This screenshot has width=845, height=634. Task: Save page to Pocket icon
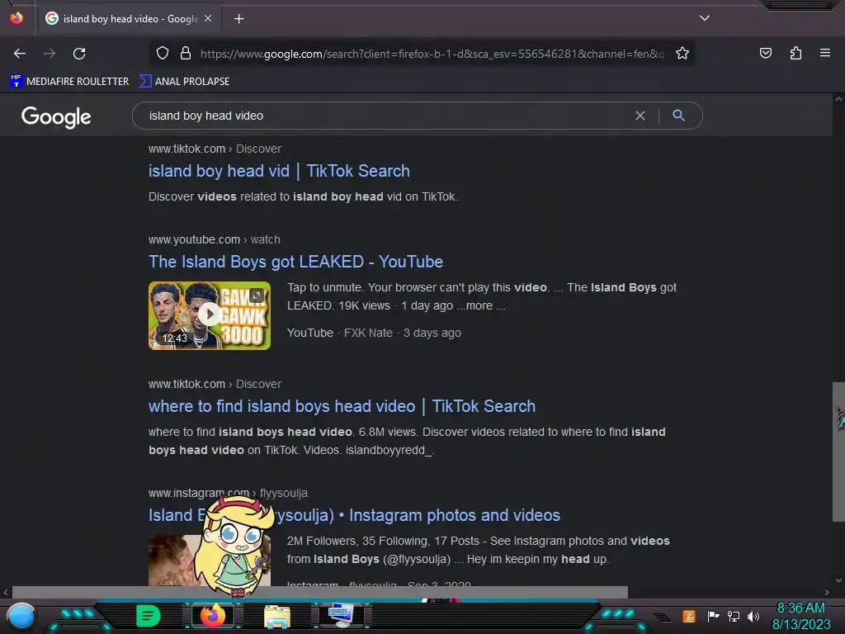tap(765, 53)
